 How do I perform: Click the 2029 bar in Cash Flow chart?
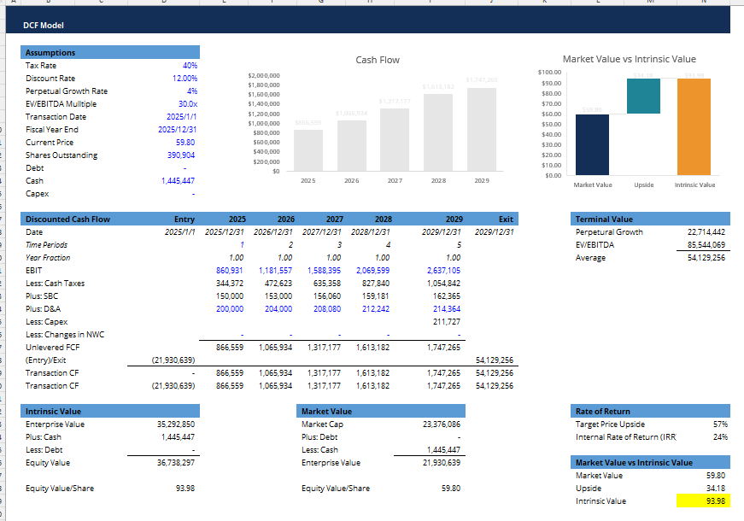(482, 129)
